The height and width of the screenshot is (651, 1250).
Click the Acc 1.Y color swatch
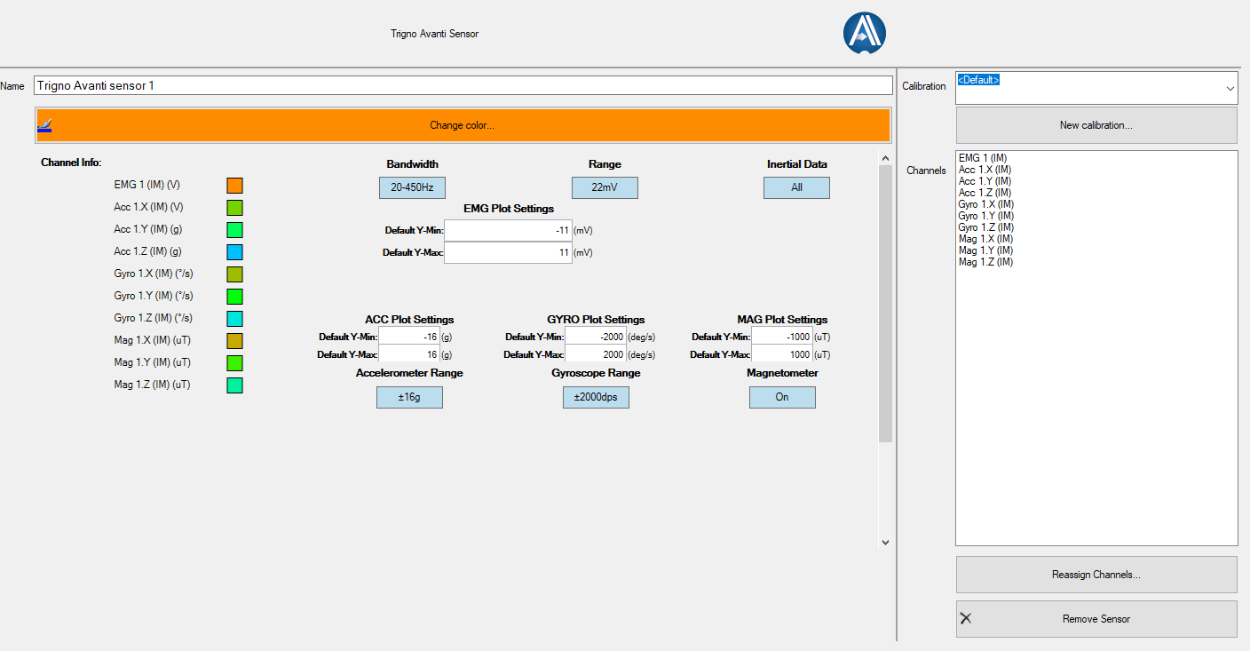pos(234,230)
